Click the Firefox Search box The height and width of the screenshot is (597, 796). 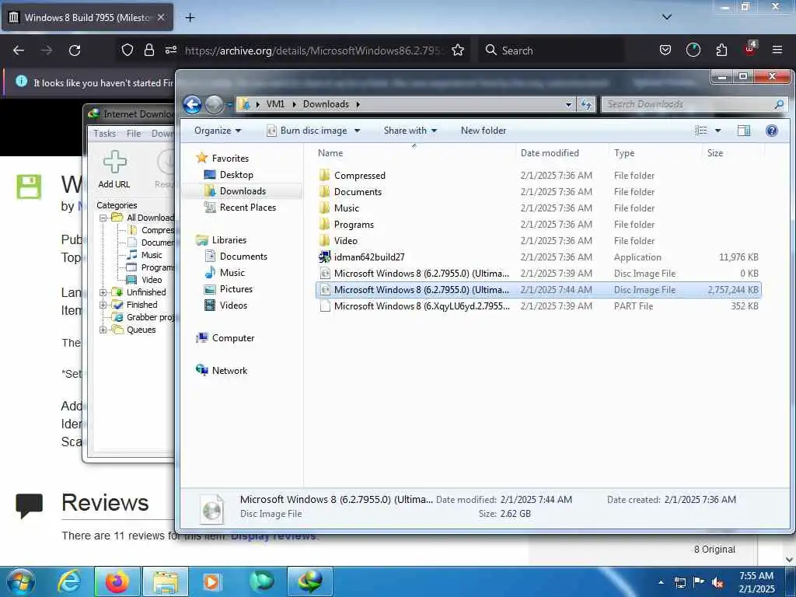click(x=551, y=51)
